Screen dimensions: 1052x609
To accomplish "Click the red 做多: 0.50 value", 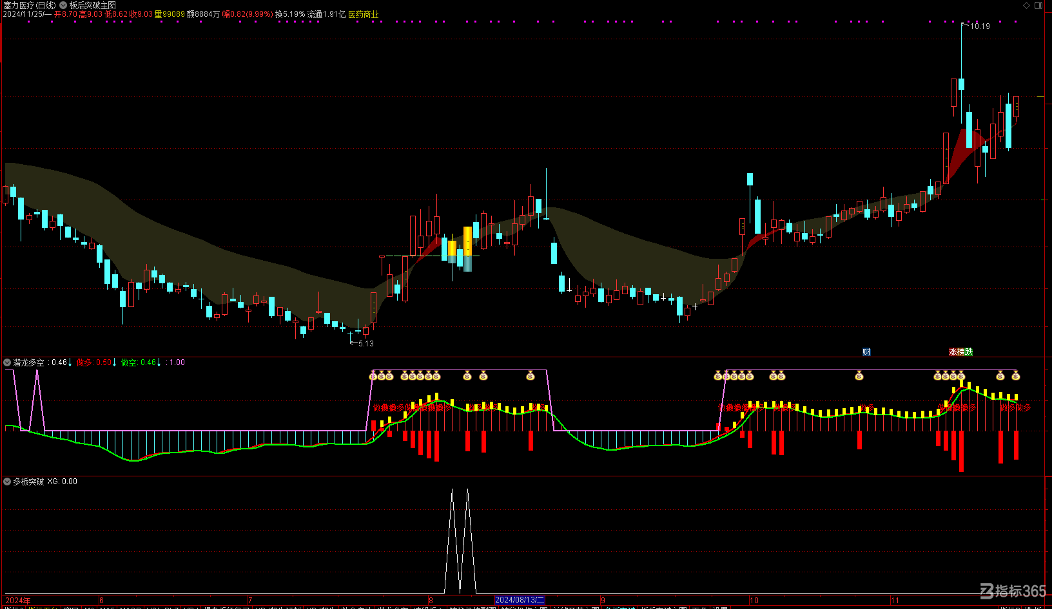I will (94, 363).
